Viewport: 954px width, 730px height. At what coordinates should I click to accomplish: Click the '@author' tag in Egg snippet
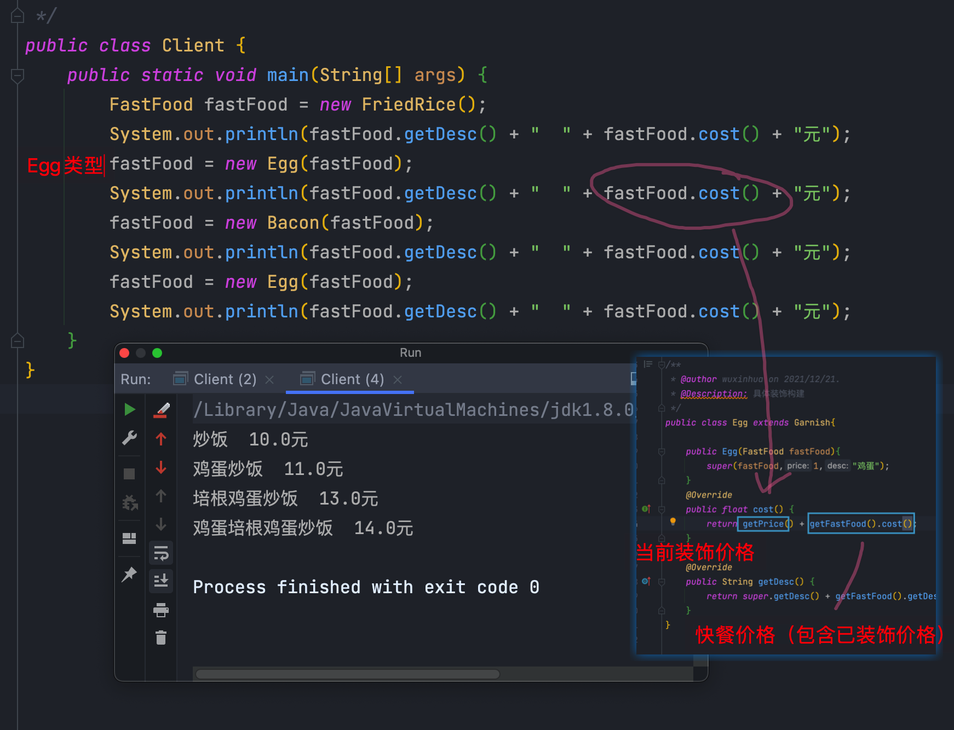point(698,379)
